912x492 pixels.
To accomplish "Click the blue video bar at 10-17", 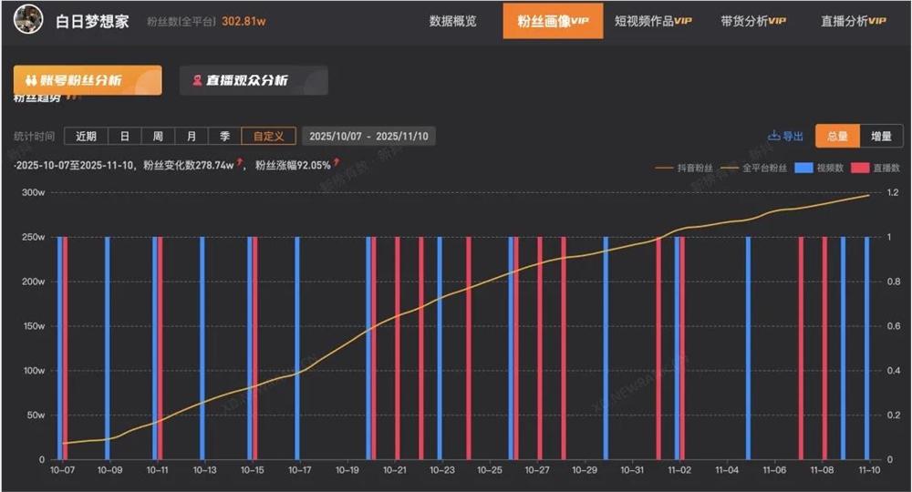I will [x=297, y=348].
